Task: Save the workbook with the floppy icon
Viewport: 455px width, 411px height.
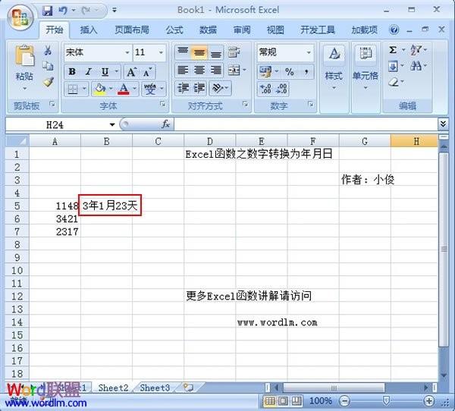Action: pos(47,11)
